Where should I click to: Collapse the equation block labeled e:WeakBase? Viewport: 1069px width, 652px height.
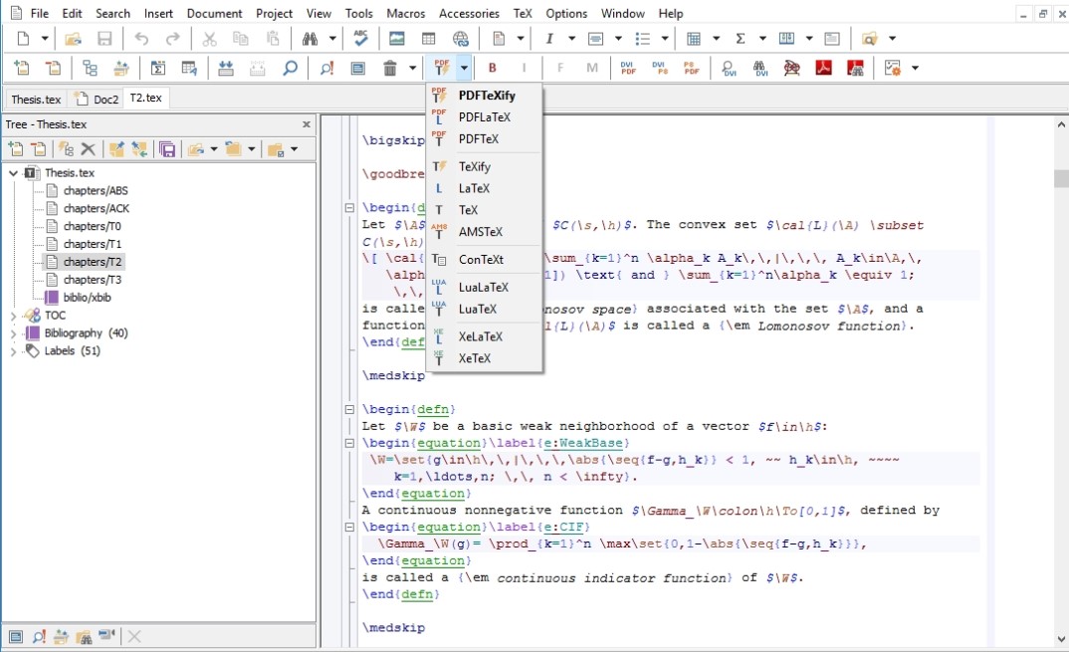coord(348,443)
